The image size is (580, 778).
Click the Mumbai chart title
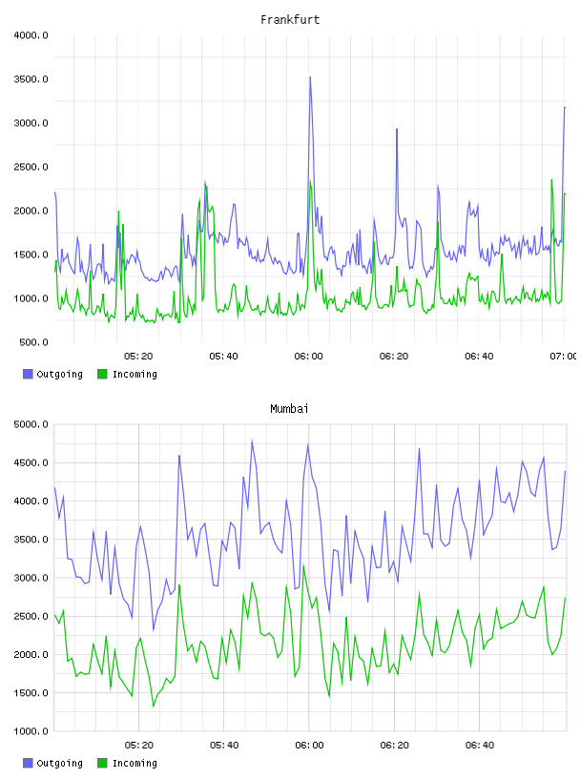[289, 409]
